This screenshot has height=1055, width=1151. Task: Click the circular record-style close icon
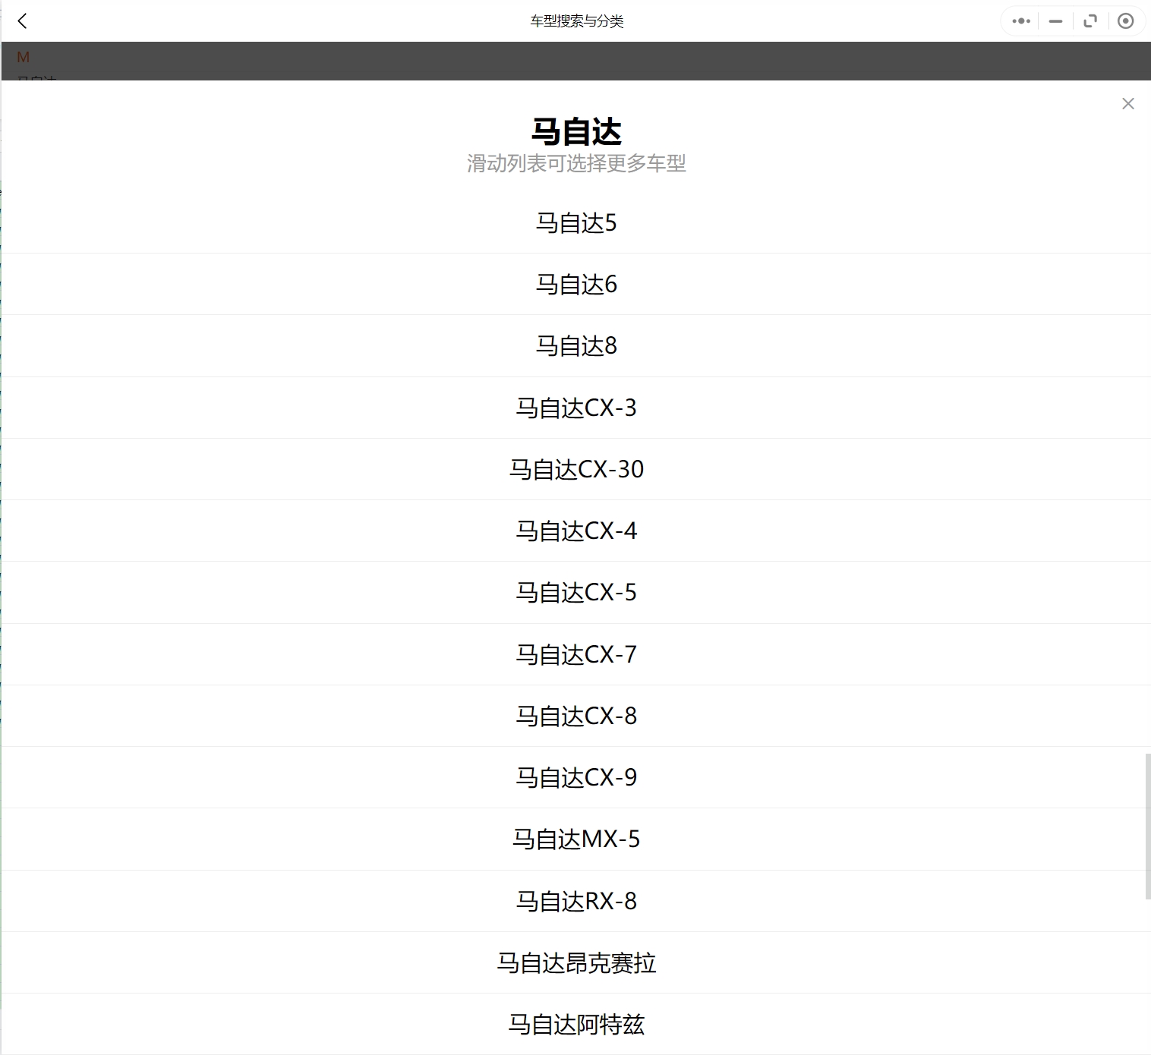coord(1126,21)
